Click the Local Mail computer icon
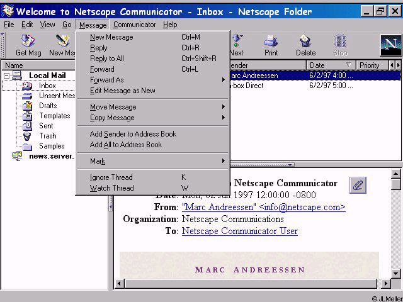403x302 pixels. [x=17, y=75]
